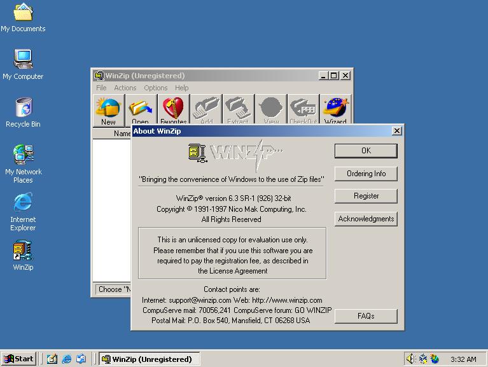
Task: Click the FAQs button
Action: 366,316
